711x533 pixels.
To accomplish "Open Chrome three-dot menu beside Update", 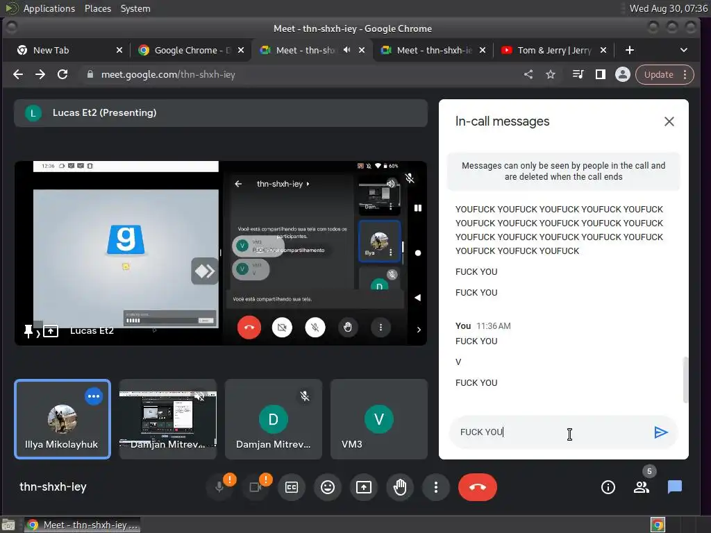I will click(685, 75).
